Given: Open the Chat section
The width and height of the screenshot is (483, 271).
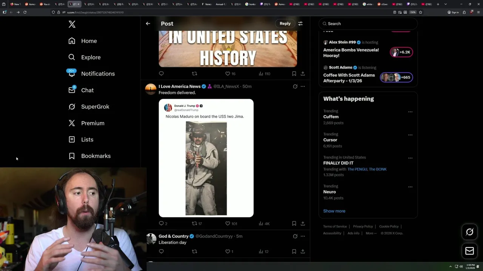Looking at the screenshot, I should (x=81, y=90).
